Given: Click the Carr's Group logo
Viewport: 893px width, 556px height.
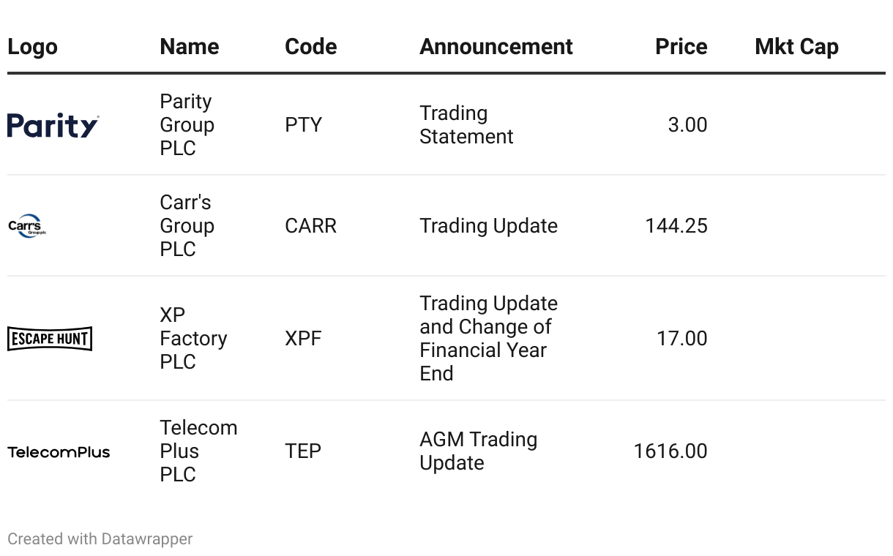Looking at the screenshot, I should pyautogui.click(x=27, y=227).
